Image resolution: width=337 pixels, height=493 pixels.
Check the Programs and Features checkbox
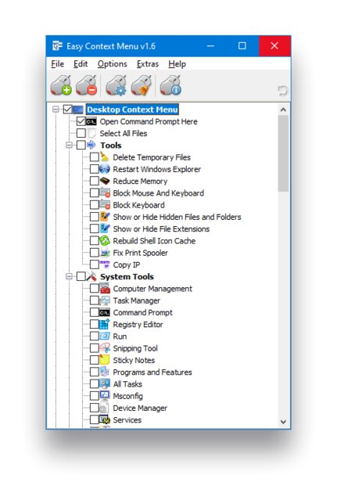(x=95, y=372)
